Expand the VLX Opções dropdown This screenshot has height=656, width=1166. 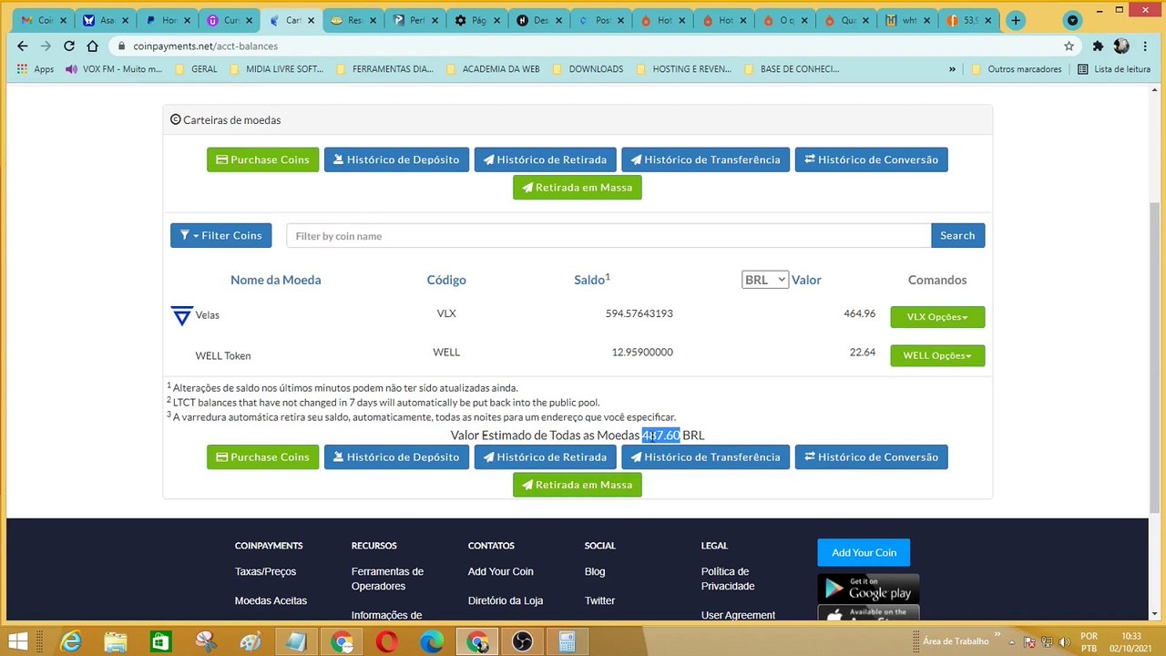(x=937, y=317)
